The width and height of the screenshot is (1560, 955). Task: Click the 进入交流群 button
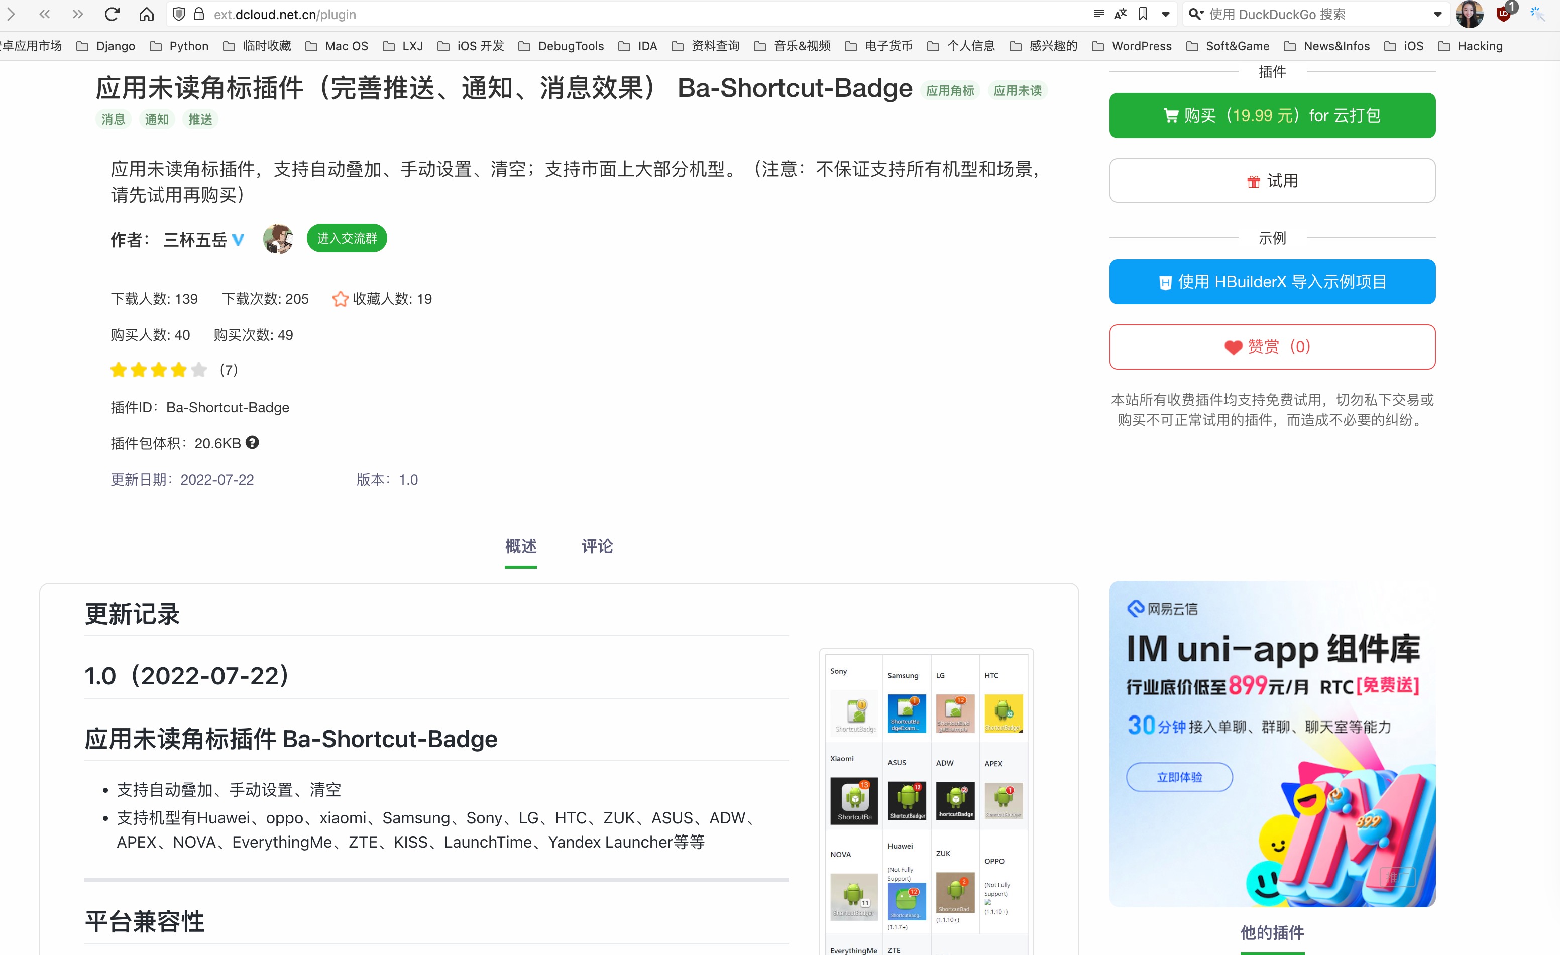click(347, 238)
